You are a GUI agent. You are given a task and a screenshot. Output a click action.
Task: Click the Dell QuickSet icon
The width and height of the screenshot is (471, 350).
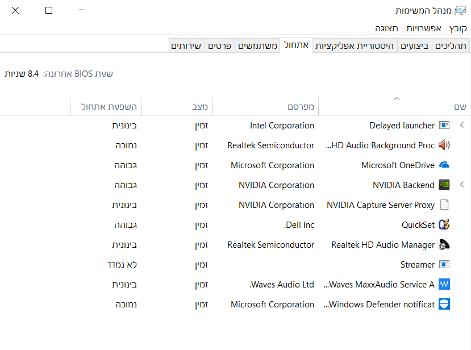444,225
